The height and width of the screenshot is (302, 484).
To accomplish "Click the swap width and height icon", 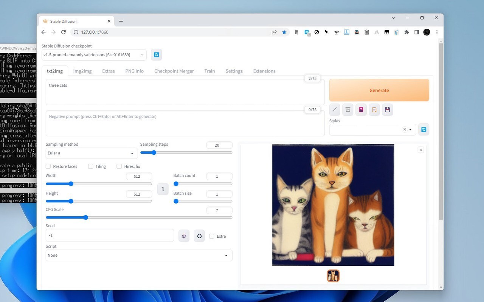I will (163, 189).
